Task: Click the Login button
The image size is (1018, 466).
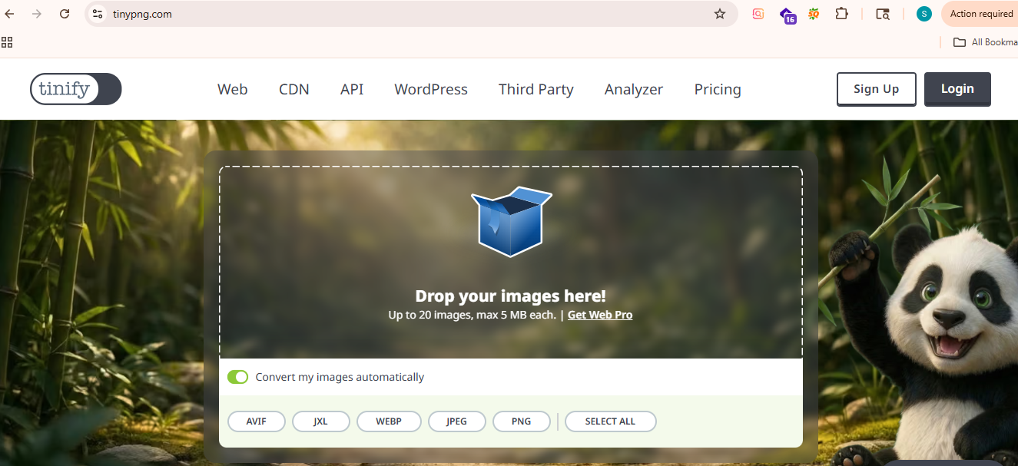Action: 957,89
